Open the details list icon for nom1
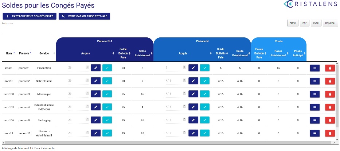The height and width of the screenshot is (151, 340). [314, 68]
